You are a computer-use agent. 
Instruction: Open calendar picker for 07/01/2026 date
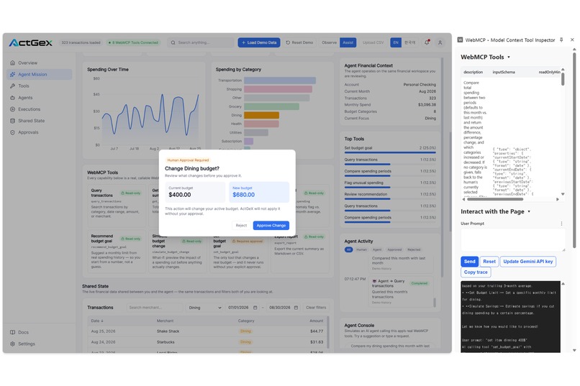click(x=255, y=308)
